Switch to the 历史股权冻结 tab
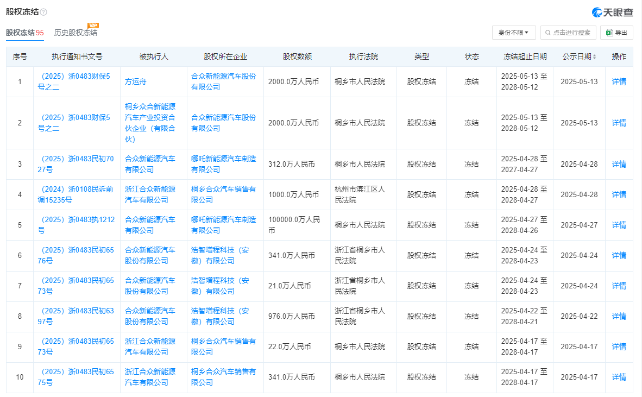Image resolution: width=642 pixels, height=397 pixels. (x=75, y=33)
